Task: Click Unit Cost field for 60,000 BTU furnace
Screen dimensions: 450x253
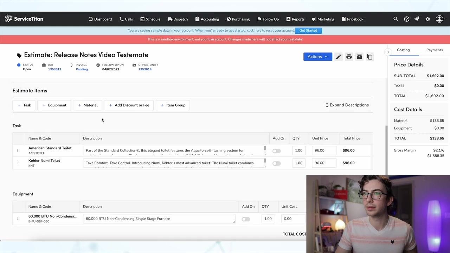Action: (x=294, y=219)
